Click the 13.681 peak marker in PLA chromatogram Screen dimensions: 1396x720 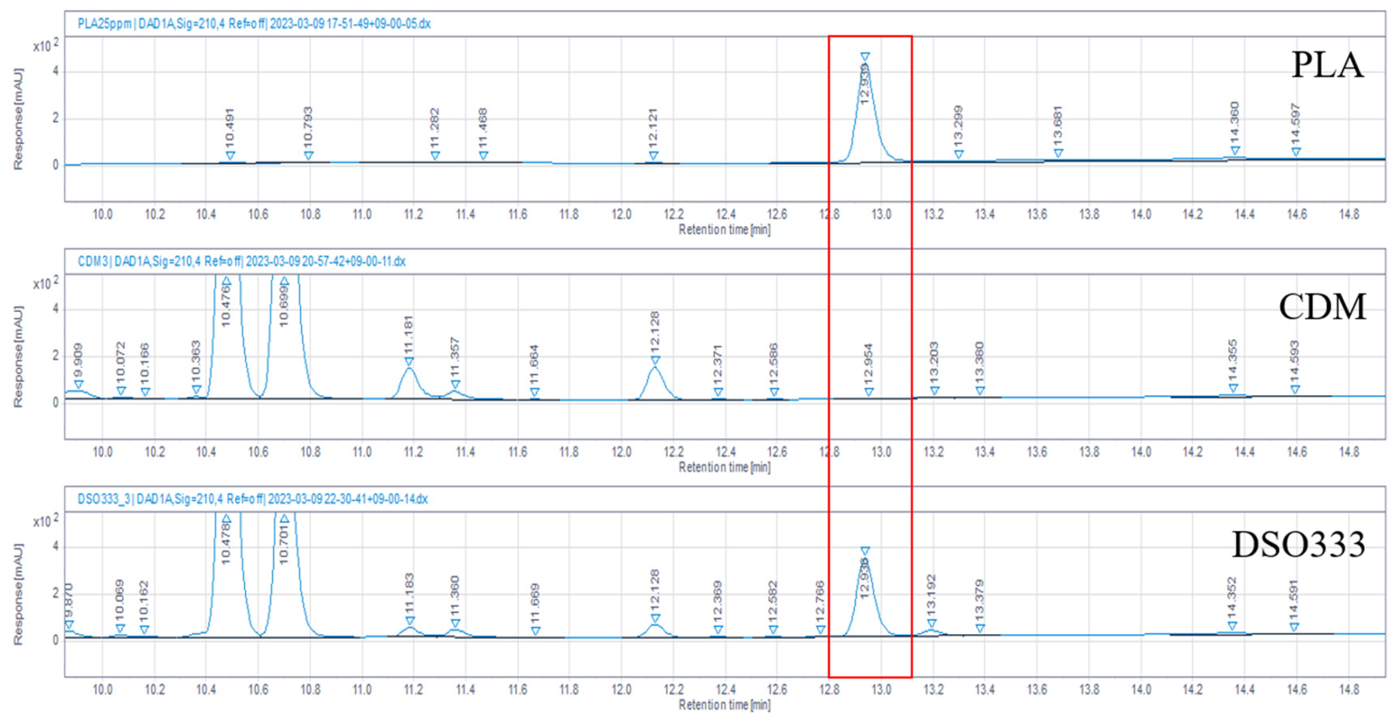(x=1058, y=153)
